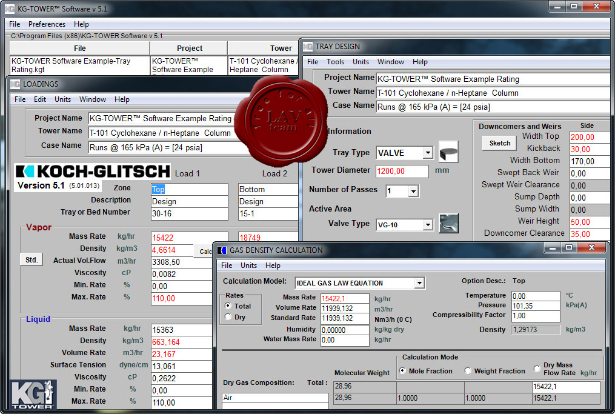The image size is (615, 414).
Task: Maximize the GAS DENSITY CALCULATION window
Action: click(569, 248)
